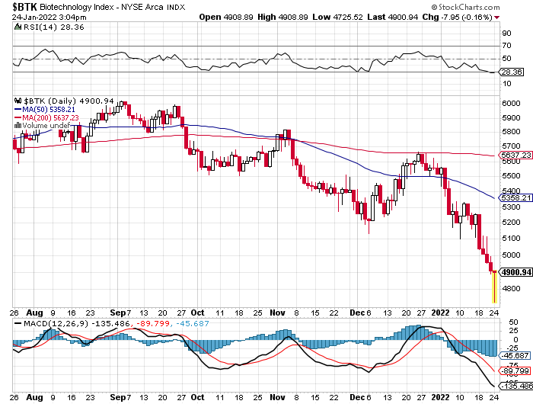Click the 4900.94 last price label
Screen dimensions: 533x404
515,273
